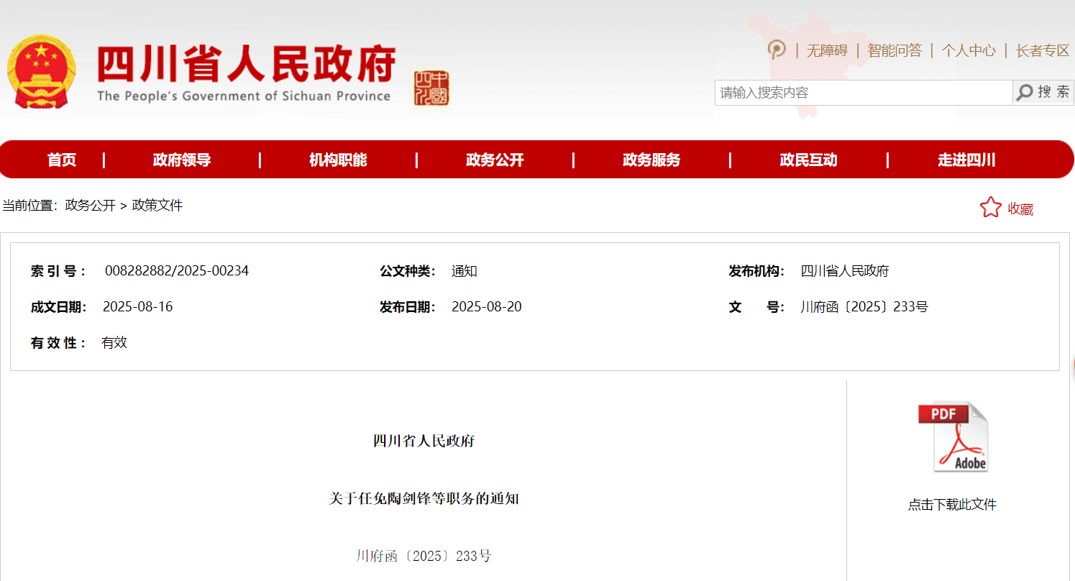This screenshot has width=1075, height=581.
Task: Open the 长者专区 seniors zone link
Action: coord(1043,50)
